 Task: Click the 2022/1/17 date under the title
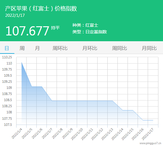(x=15, y=15)
